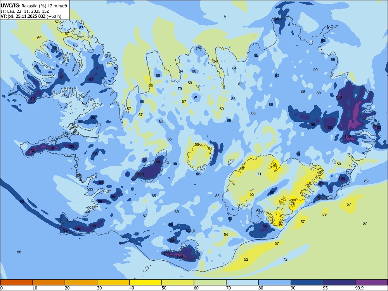Image resolution: width=388 pixels, height=291 pixels.
Task: Click the title 'UWC/IG: Rakastig (%) í 2 m hæð'
Action: (x=34, y=6)
